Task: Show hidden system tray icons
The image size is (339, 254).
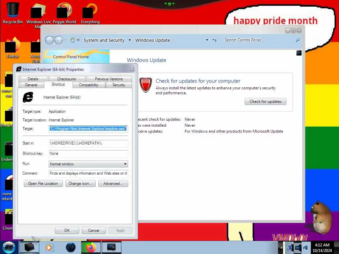Action: [281, 247]
